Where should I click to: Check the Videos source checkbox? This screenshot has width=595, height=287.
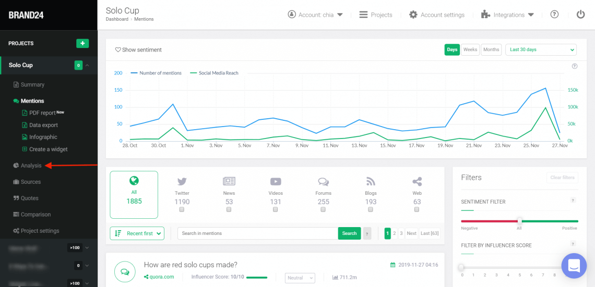pos(276,209)
